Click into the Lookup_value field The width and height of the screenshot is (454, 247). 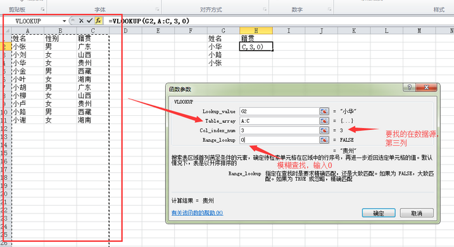(279, 111)
